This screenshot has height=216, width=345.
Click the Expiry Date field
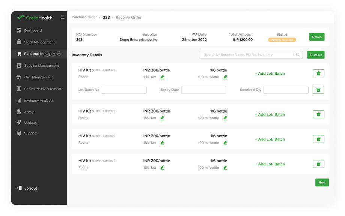tap(203, 90)
